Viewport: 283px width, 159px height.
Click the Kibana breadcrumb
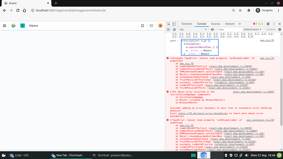point(34,26)
